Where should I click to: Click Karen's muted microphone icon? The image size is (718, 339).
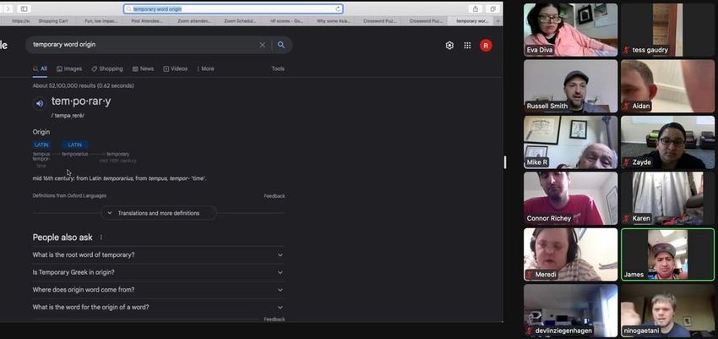coord(626,218)
